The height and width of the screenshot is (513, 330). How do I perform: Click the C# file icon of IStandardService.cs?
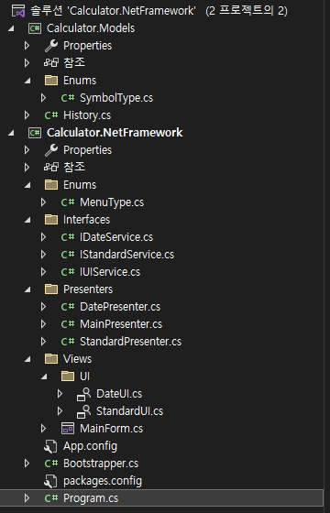pyautogui.click(x=68, y=255)
